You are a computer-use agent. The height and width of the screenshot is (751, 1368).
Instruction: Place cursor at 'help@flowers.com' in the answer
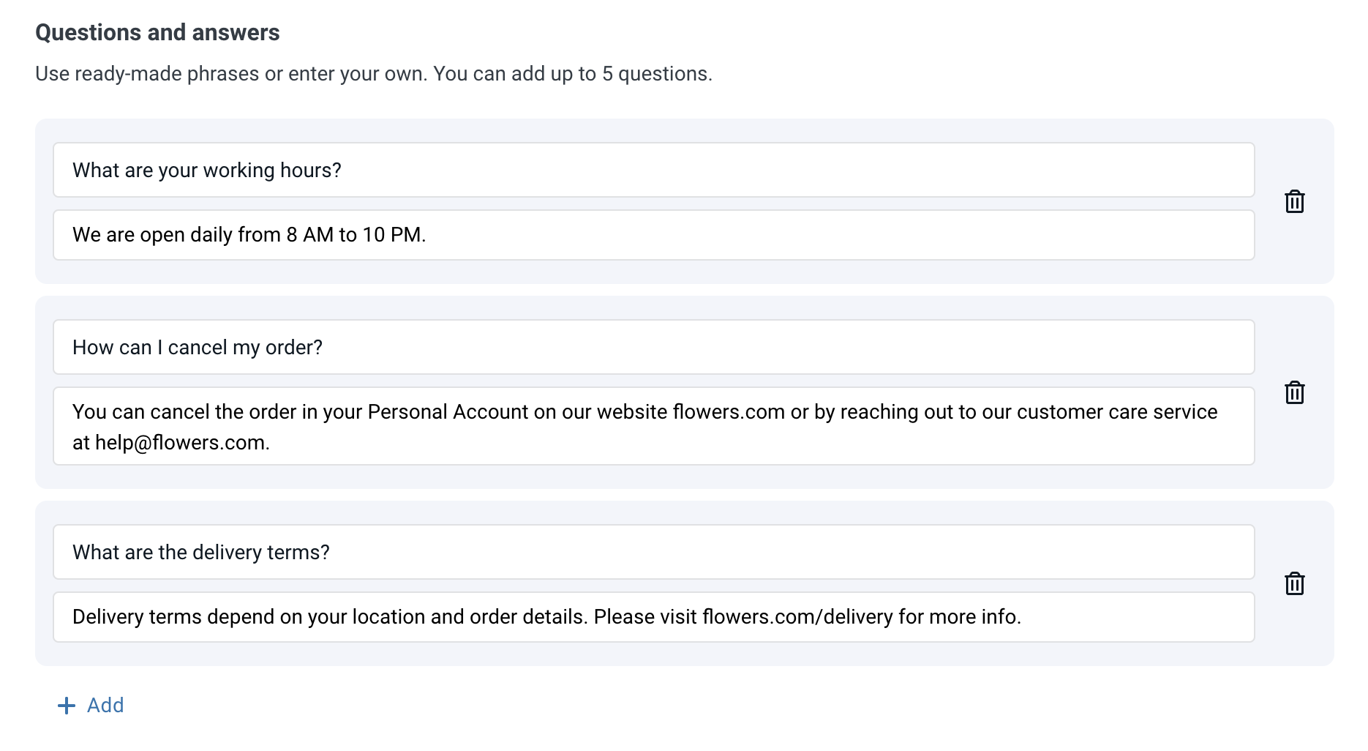[180, 443]
